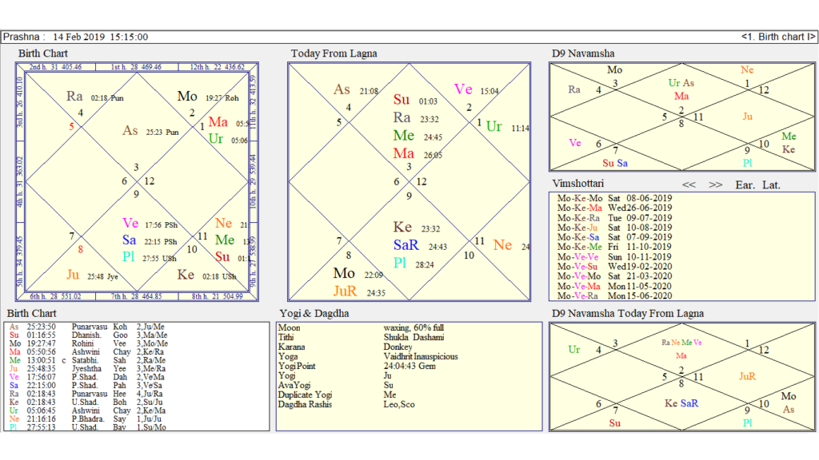Click the 'Ear.' earlier dasha button

point(745,185)
